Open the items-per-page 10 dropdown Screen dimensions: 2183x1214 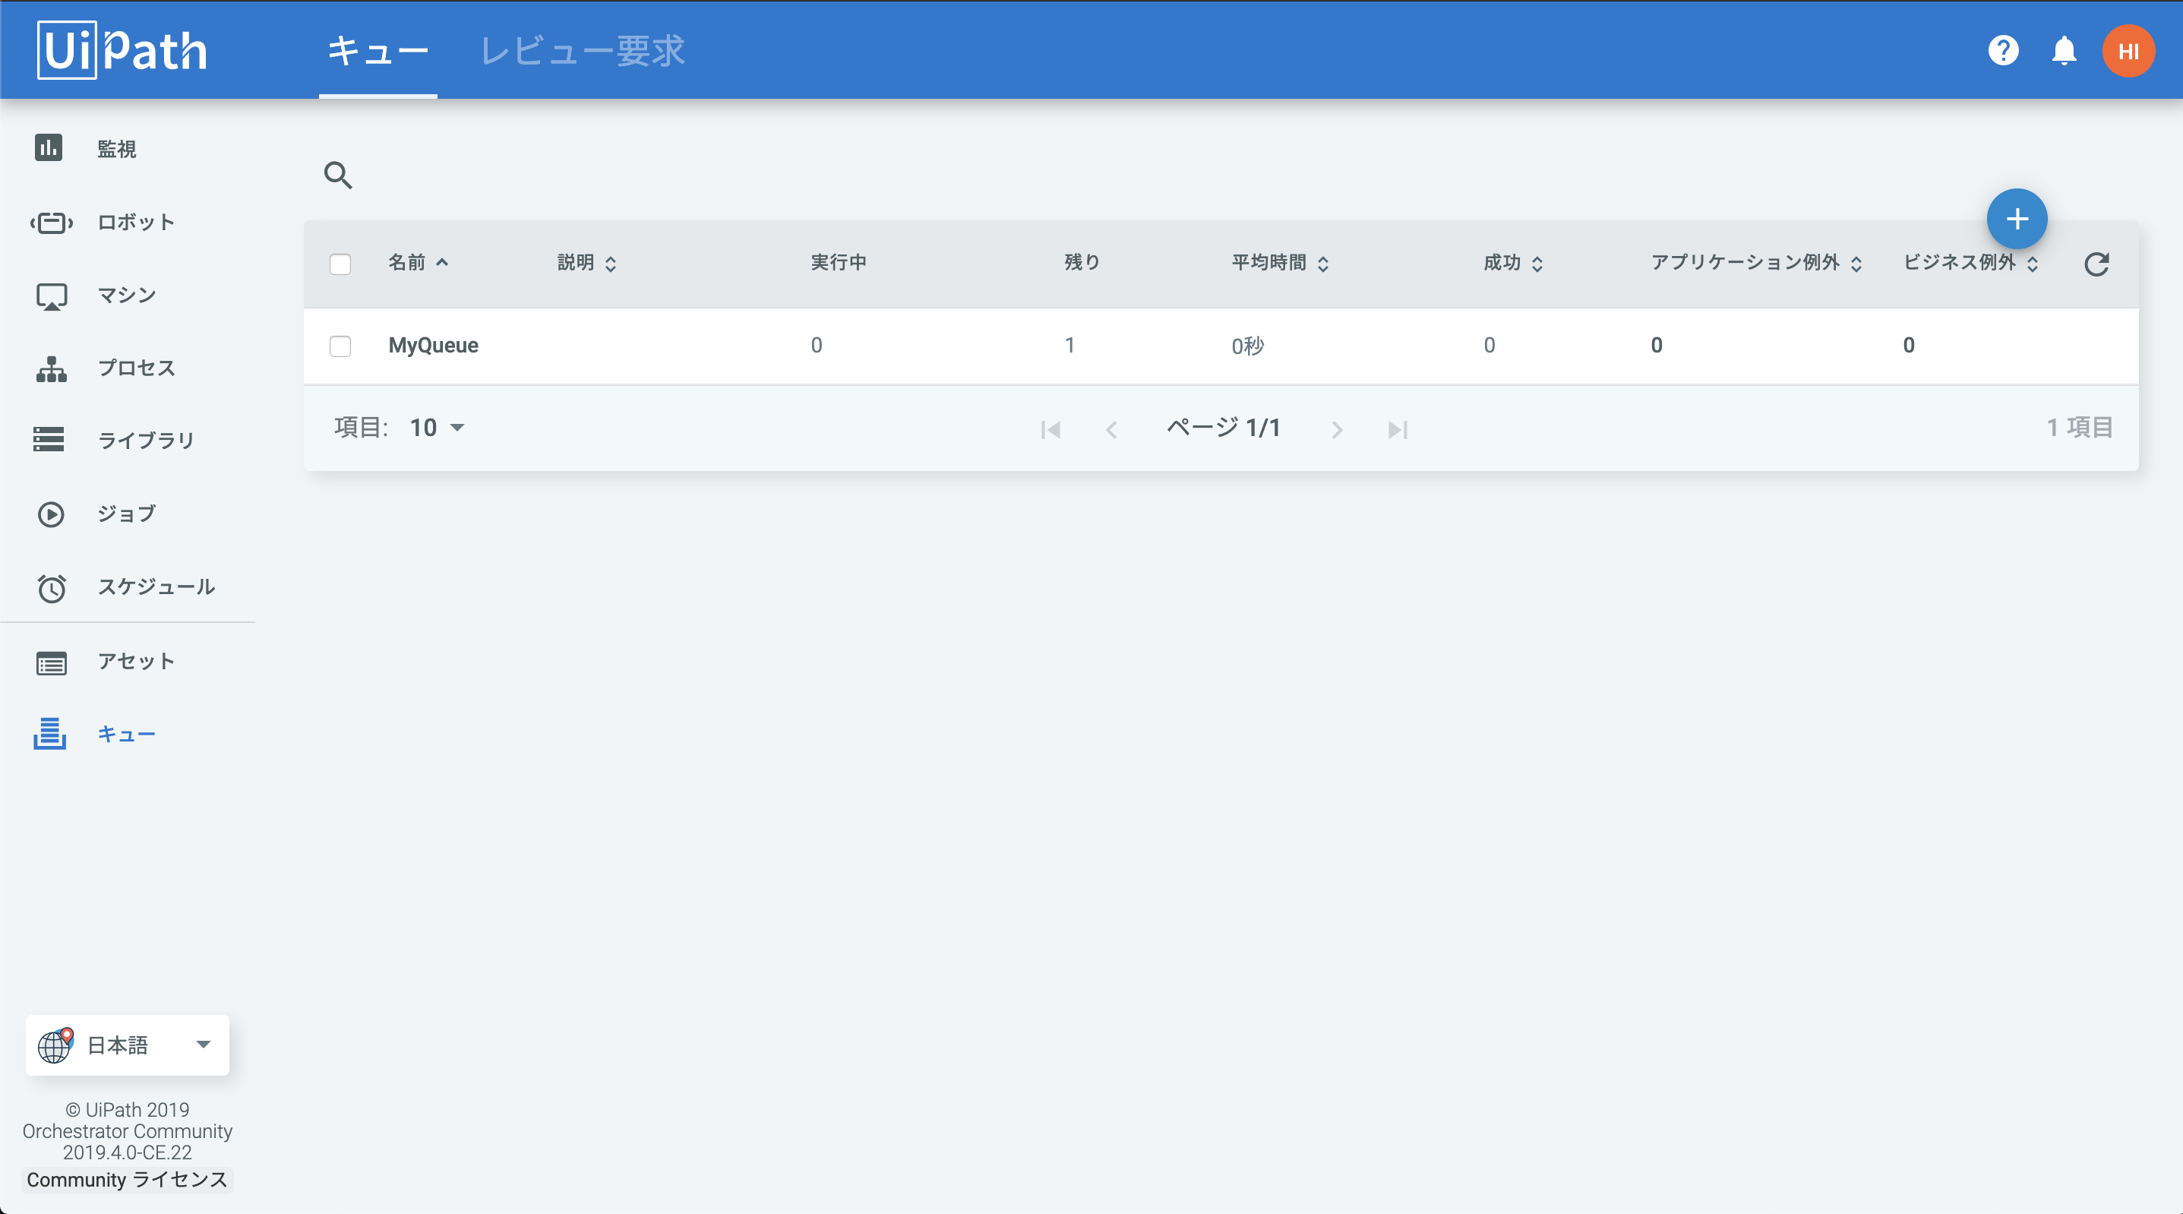[x=437, y=427]
